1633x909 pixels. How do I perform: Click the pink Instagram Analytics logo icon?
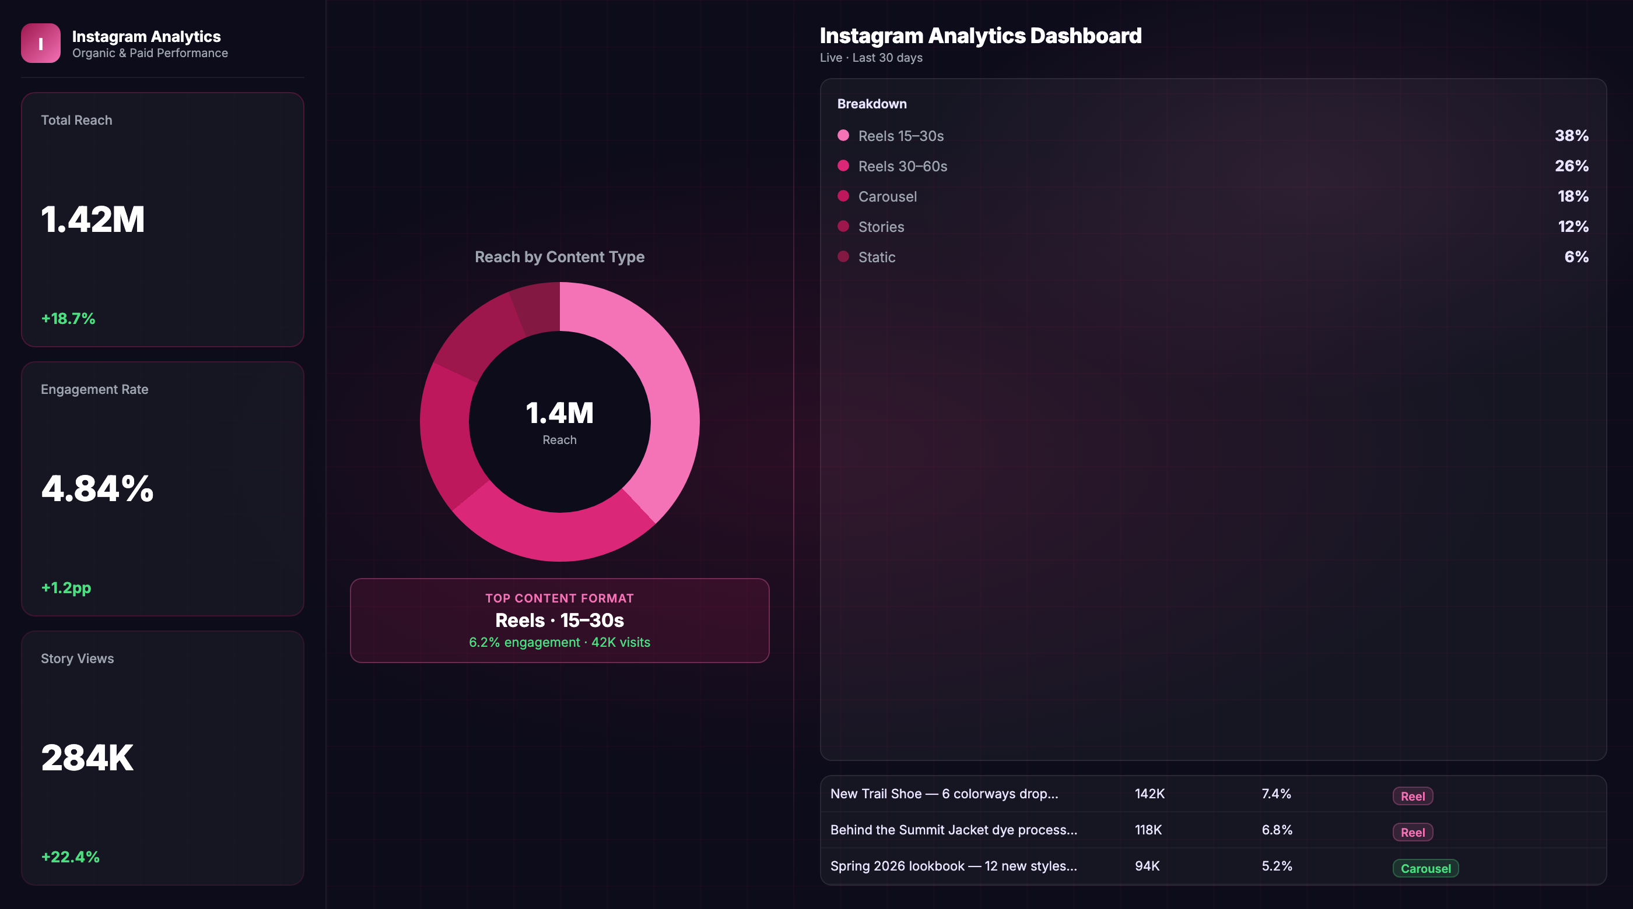[x=41, y=43]
